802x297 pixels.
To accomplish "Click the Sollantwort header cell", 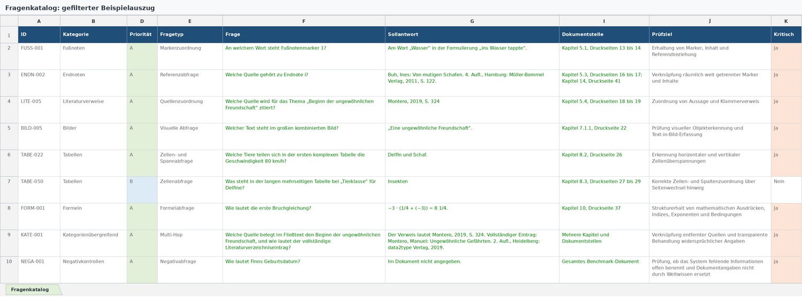I will [x=472, y=35].
